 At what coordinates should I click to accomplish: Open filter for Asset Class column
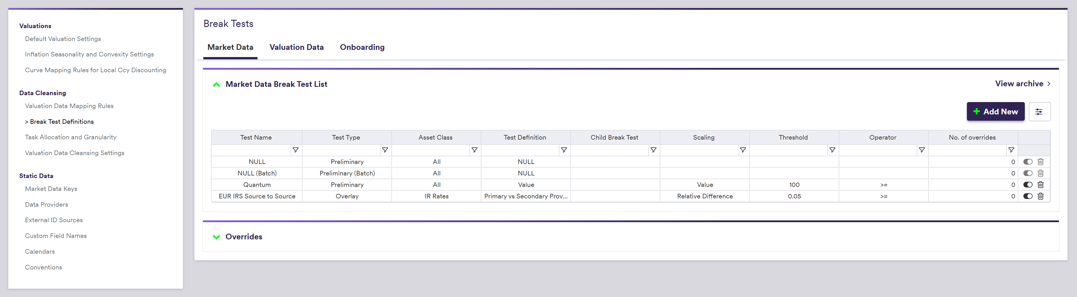tap(474, 150)
